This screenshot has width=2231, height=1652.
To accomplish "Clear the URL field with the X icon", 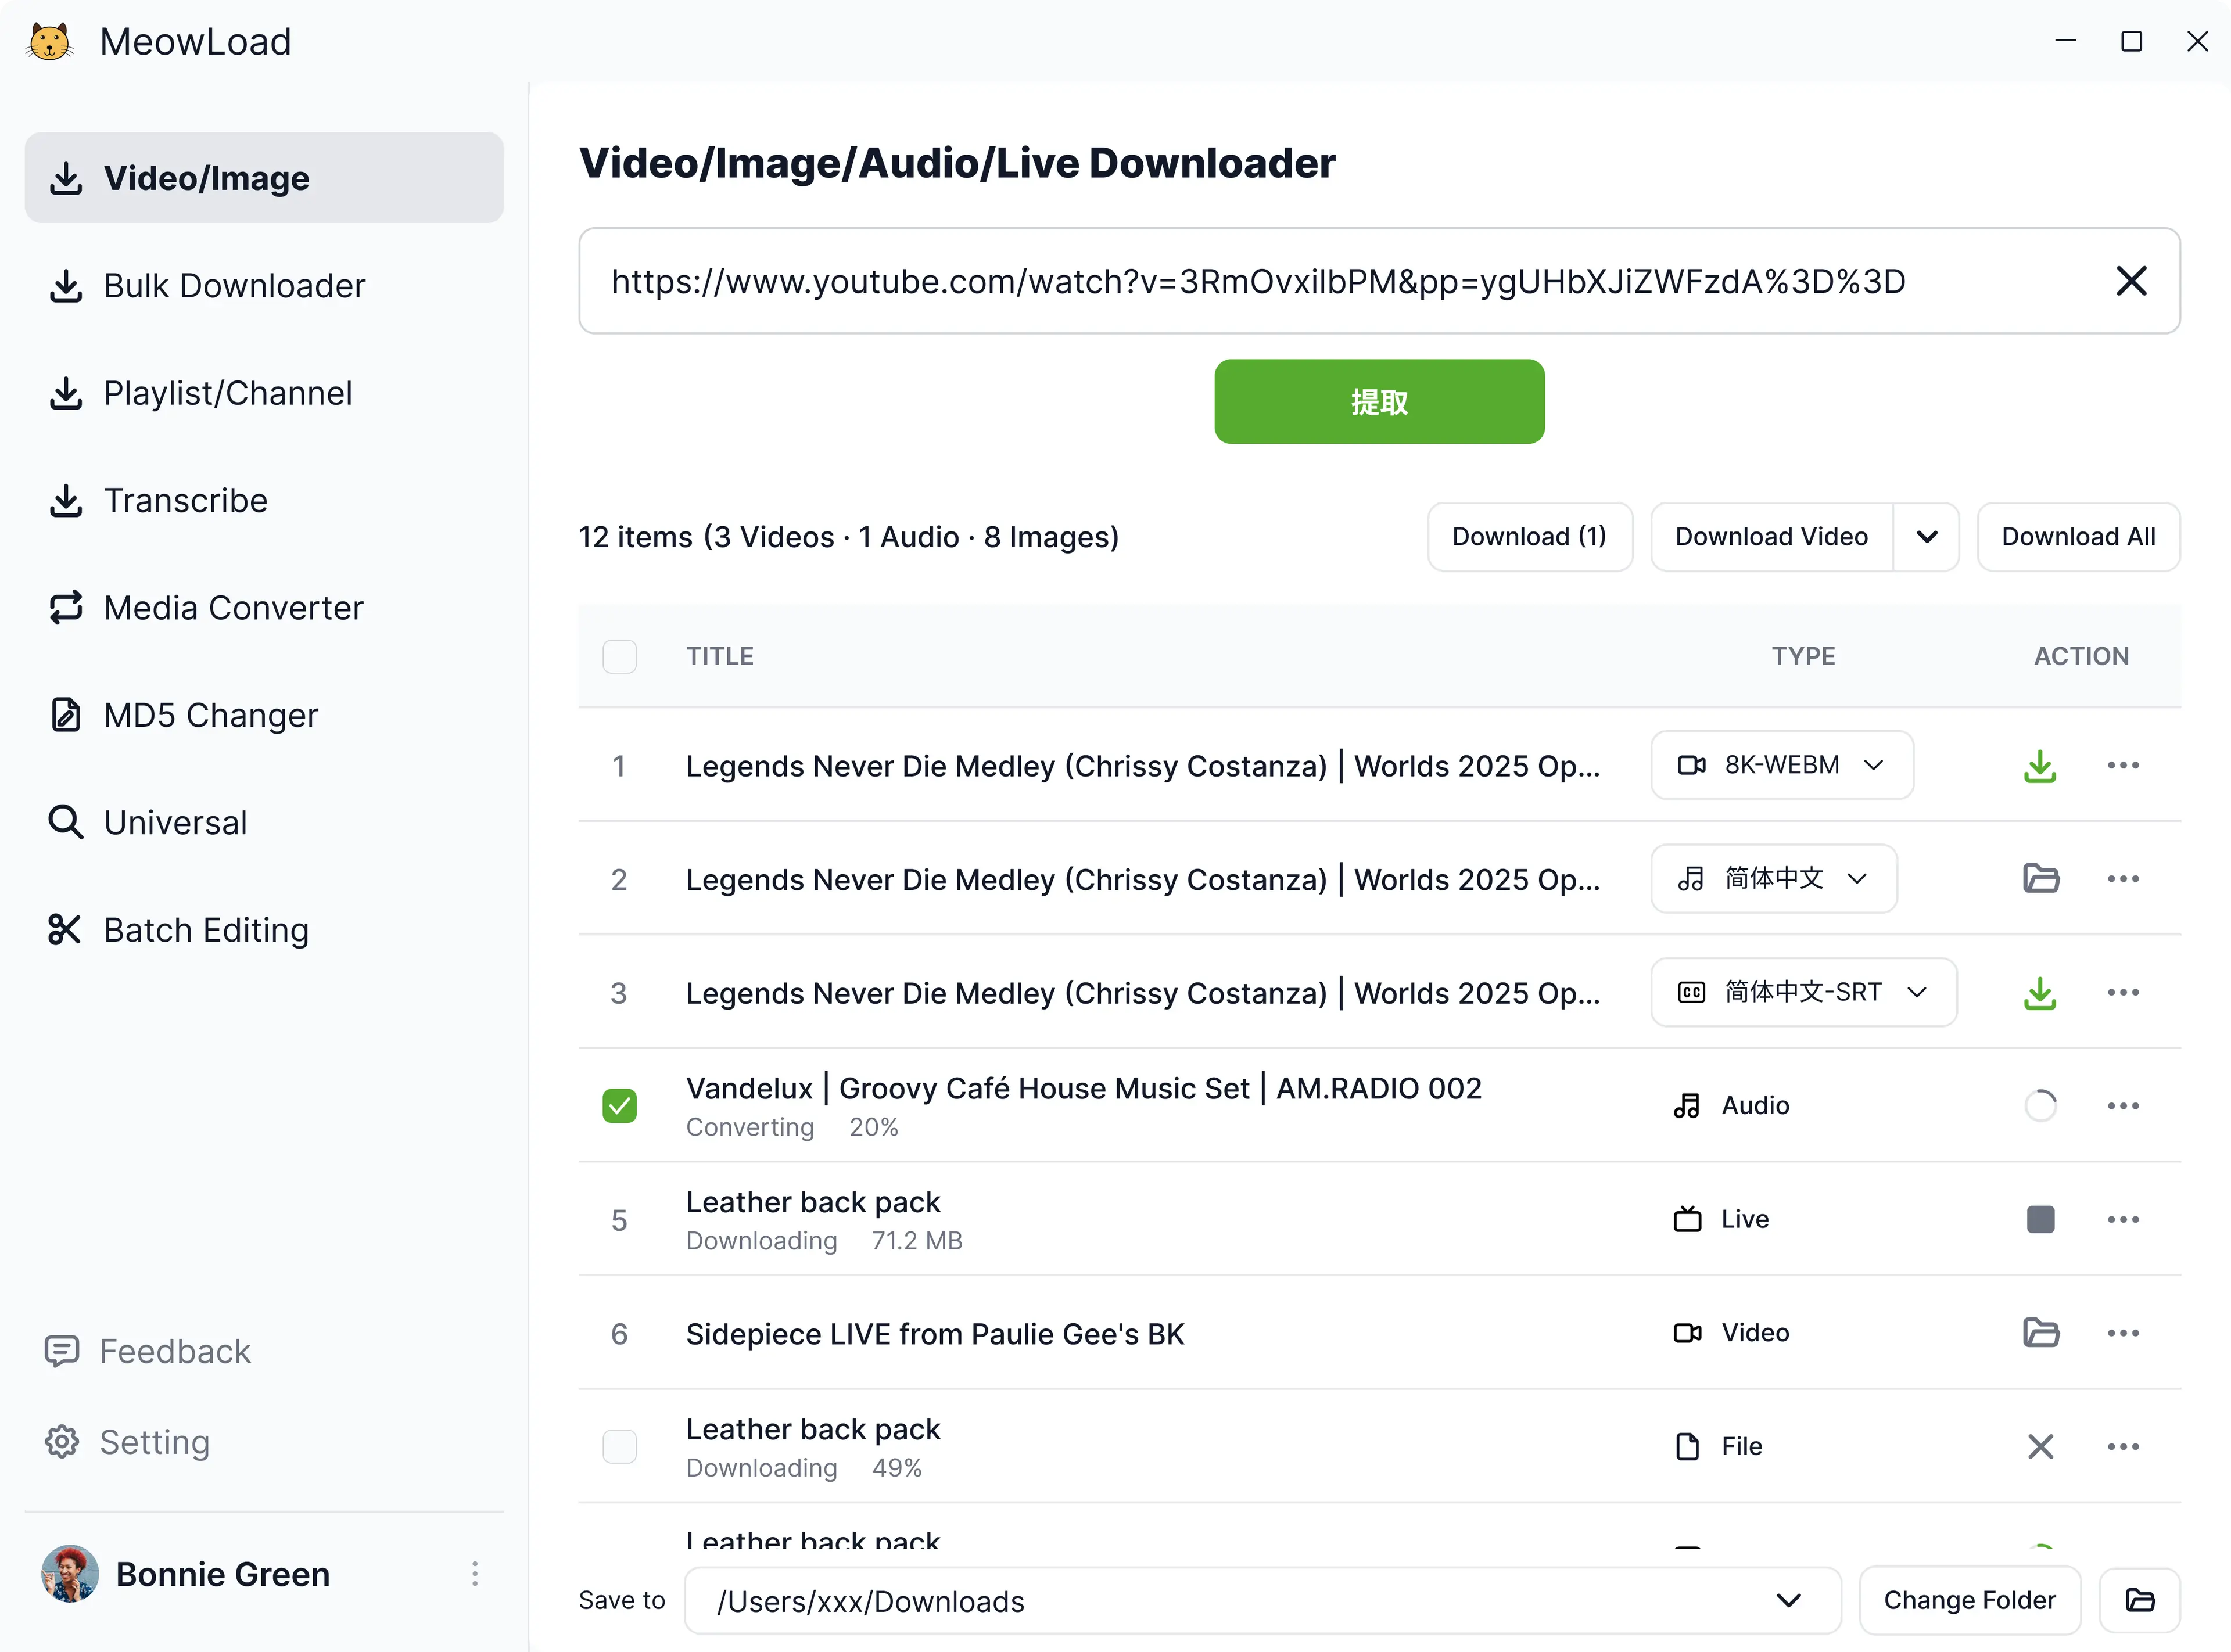I will tap(2131, 281).
